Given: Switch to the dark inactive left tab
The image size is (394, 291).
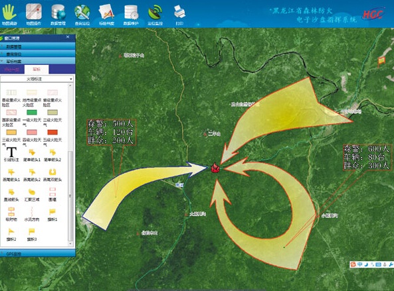Looking at the screenshot, I should click(12, 70).
